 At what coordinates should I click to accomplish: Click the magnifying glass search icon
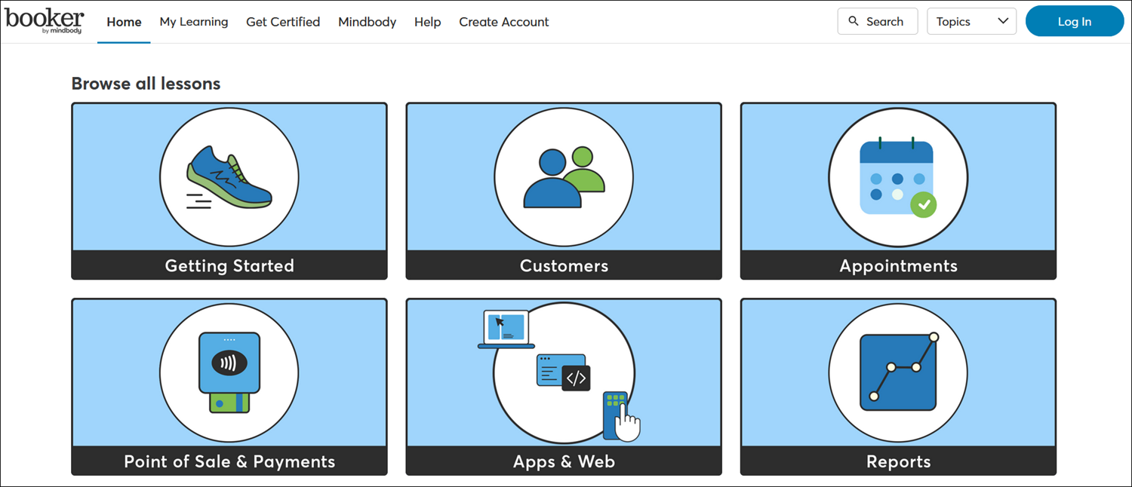(x=854, y=21)
